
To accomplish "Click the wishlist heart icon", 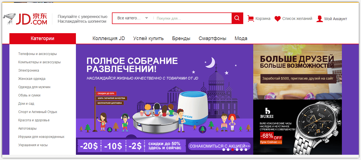I will [278, 19].
